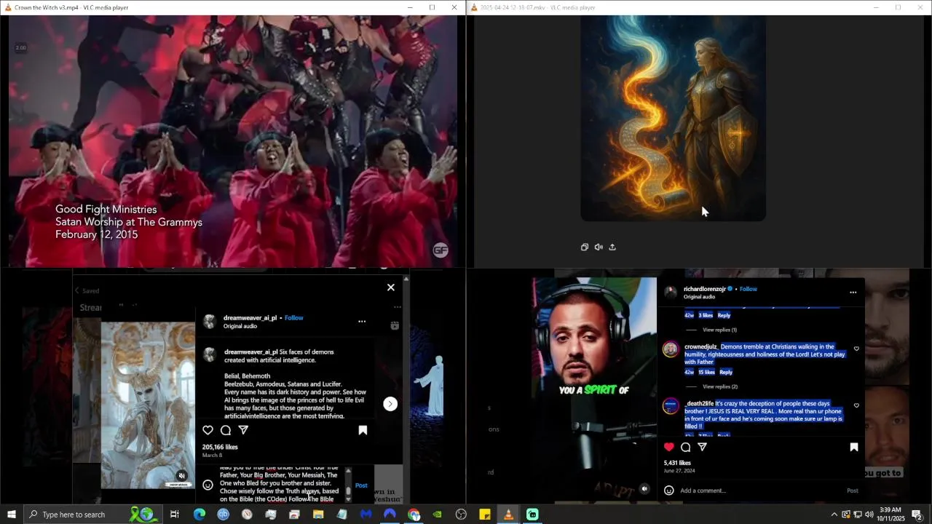Screen dimensions: 932x524
Task: Open clock showing 3:39 AM
Action: click(890, 515)
